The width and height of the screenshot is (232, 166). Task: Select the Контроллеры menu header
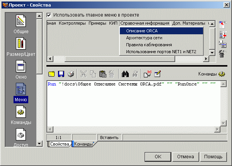[72, 23]
